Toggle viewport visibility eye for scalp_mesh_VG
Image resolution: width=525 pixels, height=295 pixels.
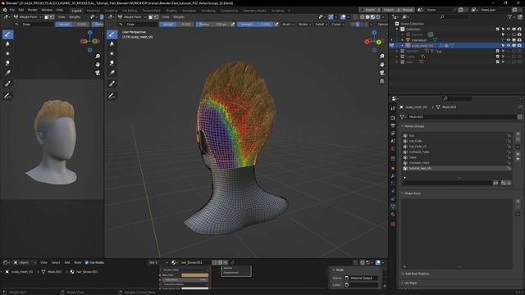point(509,46)
